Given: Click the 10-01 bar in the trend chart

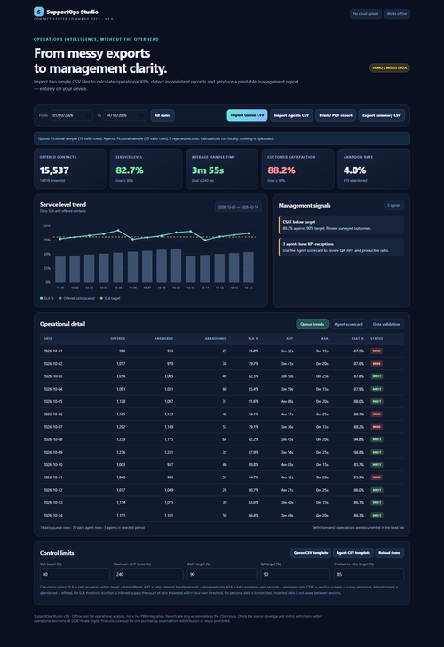Looking at the screenshot, I should [x=60, y=270].
